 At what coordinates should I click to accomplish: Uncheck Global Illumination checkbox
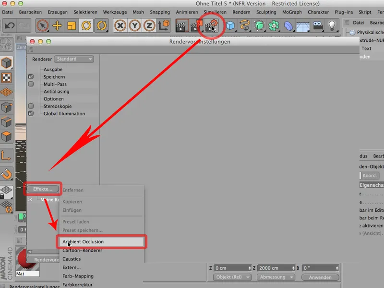tap(31, 113)
